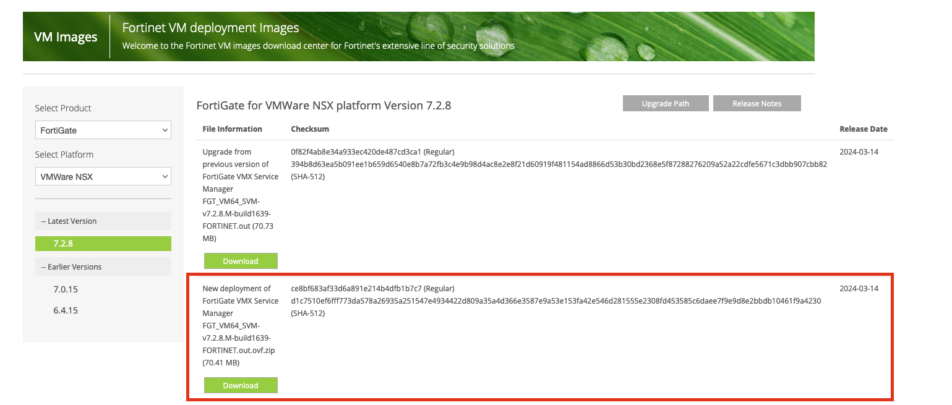Click the new deployment row date 2024-03-14
This screenshot has width=952, height=405.
point(859,288)
